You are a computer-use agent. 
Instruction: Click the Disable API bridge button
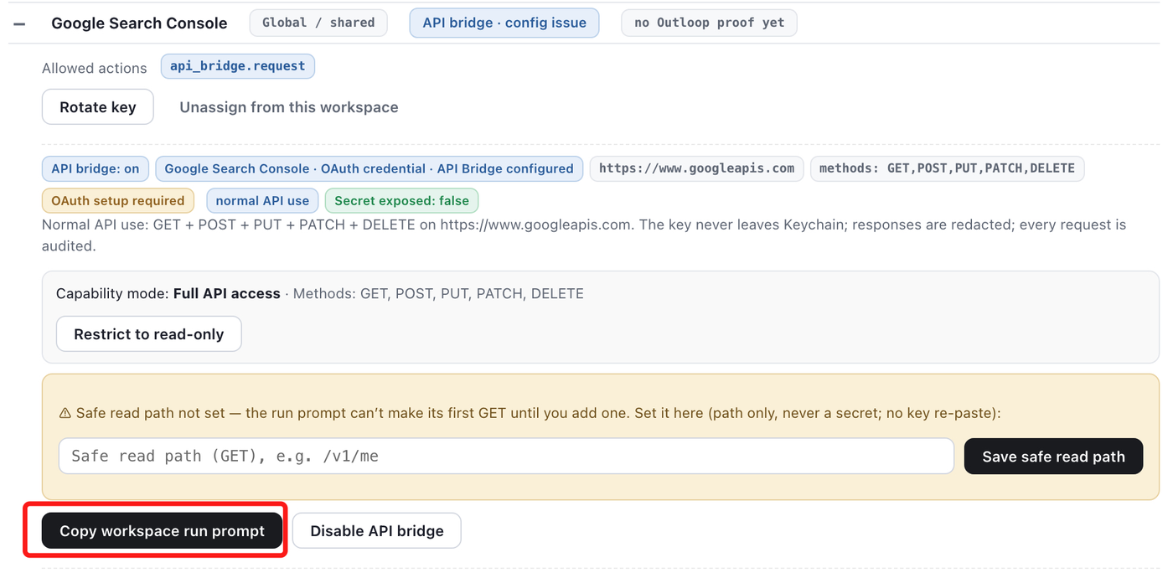click(377, 530)
